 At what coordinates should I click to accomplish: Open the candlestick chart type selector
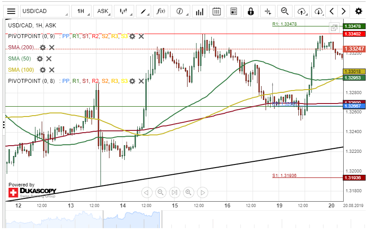[123, 11]
